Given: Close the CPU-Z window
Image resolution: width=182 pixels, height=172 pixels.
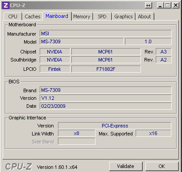Looking at the screenshot, I should click(x=176, y=5).
